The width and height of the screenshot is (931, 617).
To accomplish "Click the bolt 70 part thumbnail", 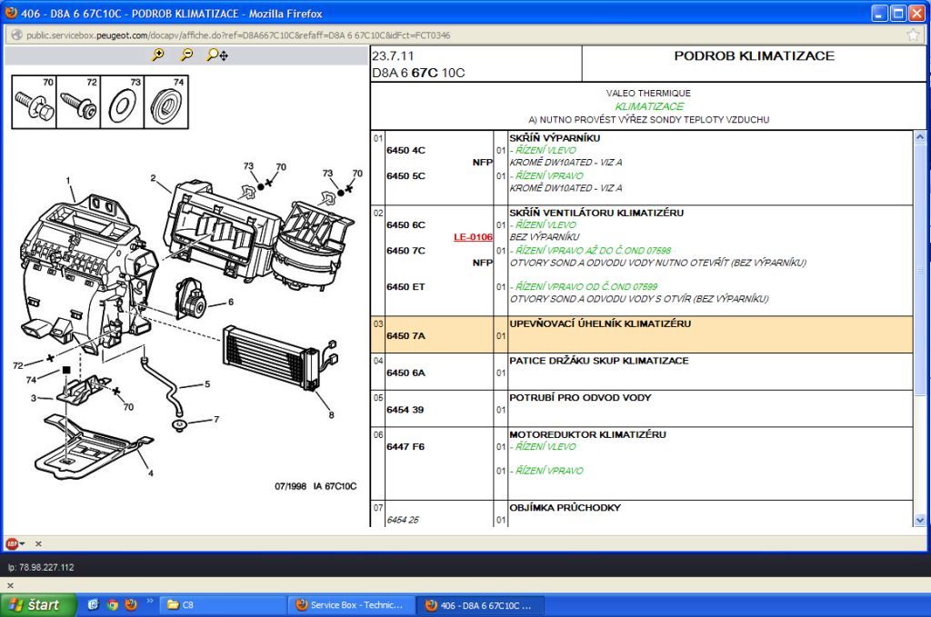I will point(34,102).
